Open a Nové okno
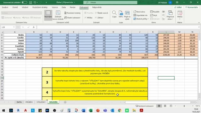 click(139, 12)
